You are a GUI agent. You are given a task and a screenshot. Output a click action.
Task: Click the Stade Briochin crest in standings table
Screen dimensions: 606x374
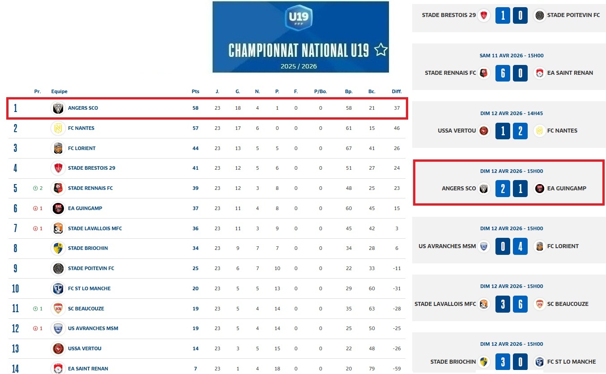coord(58,248)
